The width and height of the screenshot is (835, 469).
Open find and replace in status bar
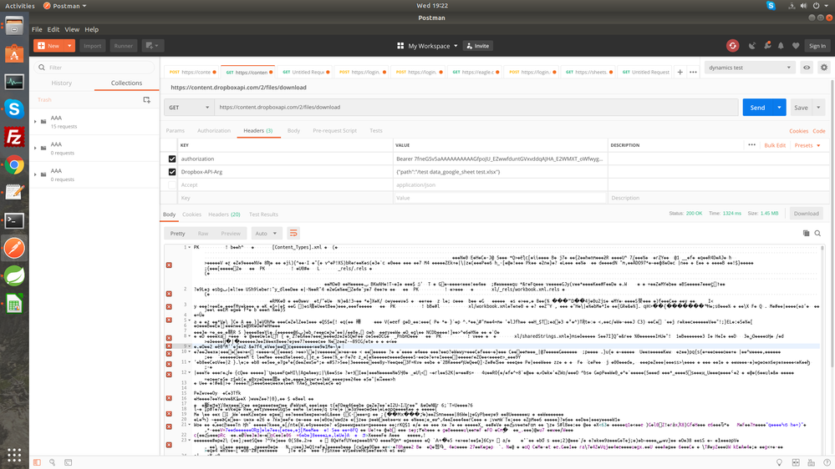pos(52,462)
